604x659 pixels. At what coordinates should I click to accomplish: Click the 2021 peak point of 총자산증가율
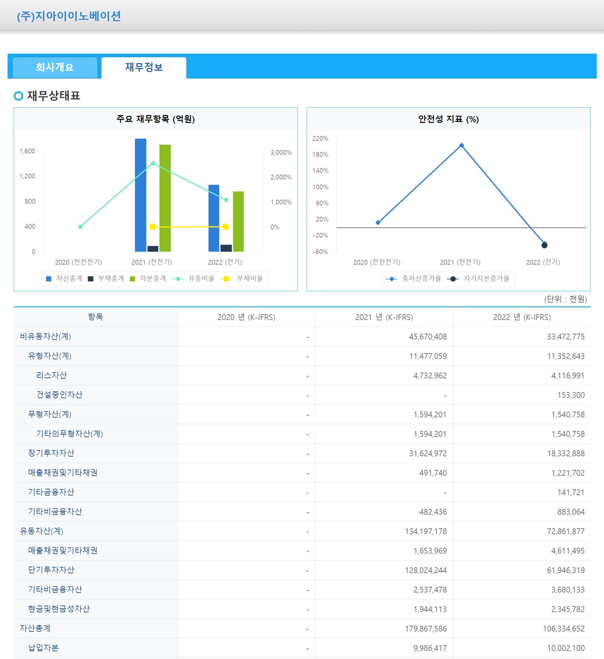point(462,145)
